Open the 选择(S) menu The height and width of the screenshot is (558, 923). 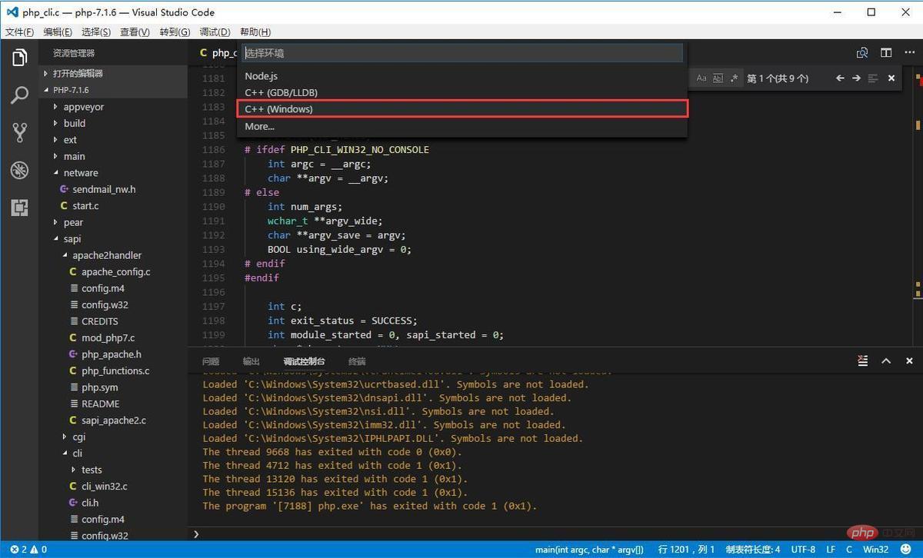click(x=96, y=32)
